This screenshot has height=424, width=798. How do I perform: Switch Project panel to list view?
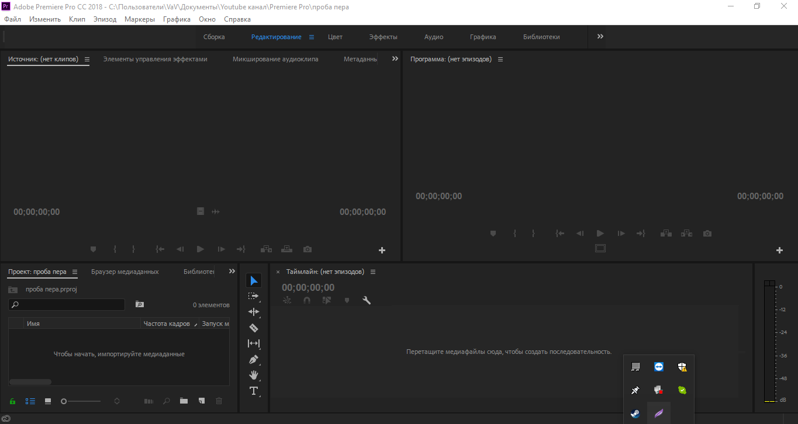coord(30,401)
